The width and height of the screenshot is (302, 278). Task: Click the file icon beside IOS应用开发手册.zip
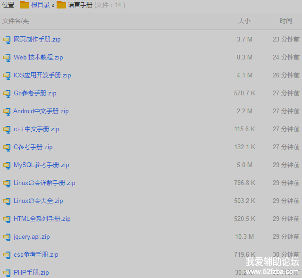pyautogui.click(x=7, y=76)
